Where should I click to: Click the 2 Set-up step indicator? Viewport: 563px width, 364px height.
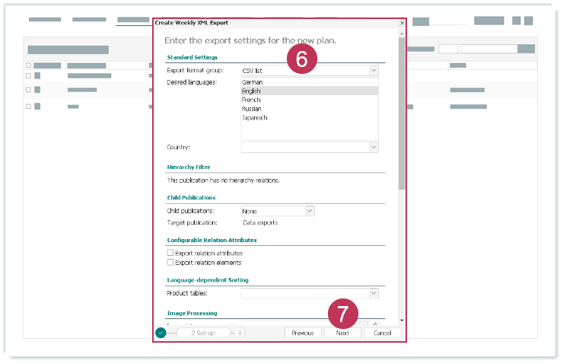[202, 333]
